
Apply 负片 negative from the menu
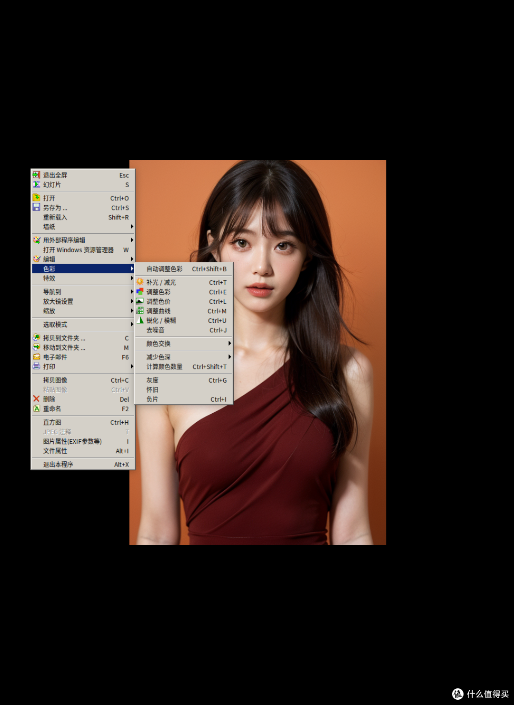click(184, 399)
